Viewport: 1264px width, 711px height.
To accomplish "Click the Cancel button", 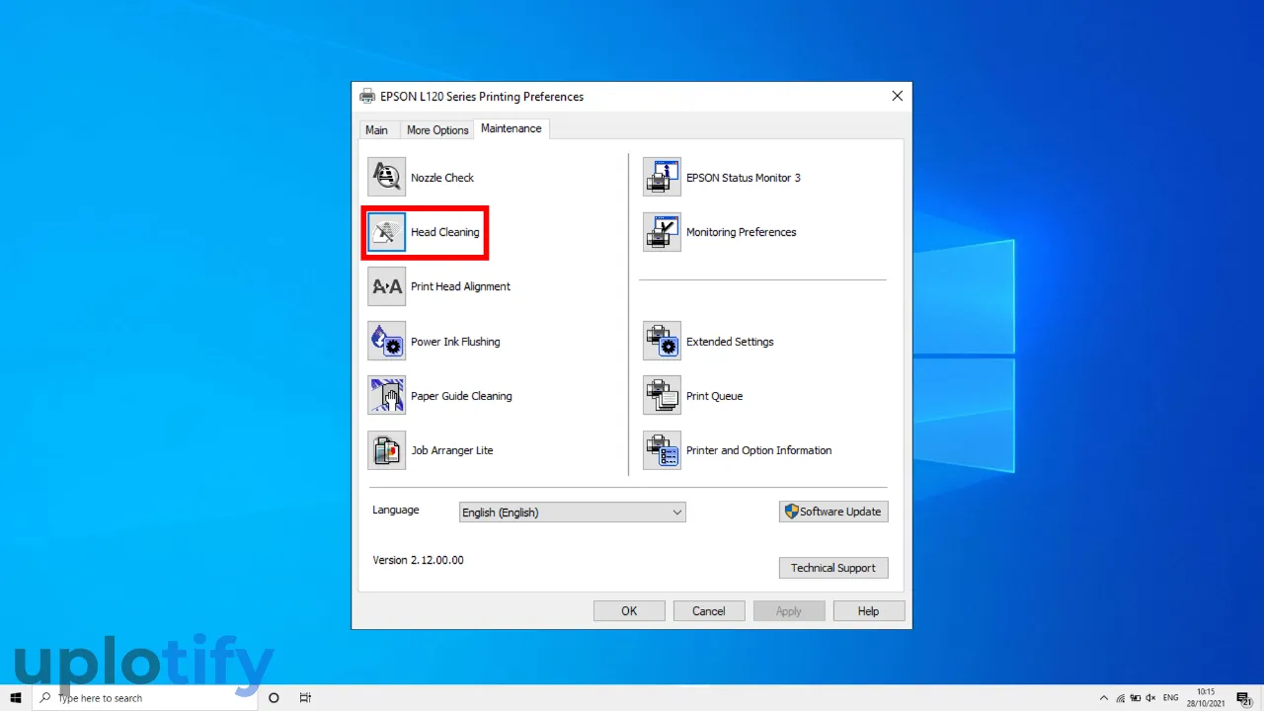I will 709,611.
